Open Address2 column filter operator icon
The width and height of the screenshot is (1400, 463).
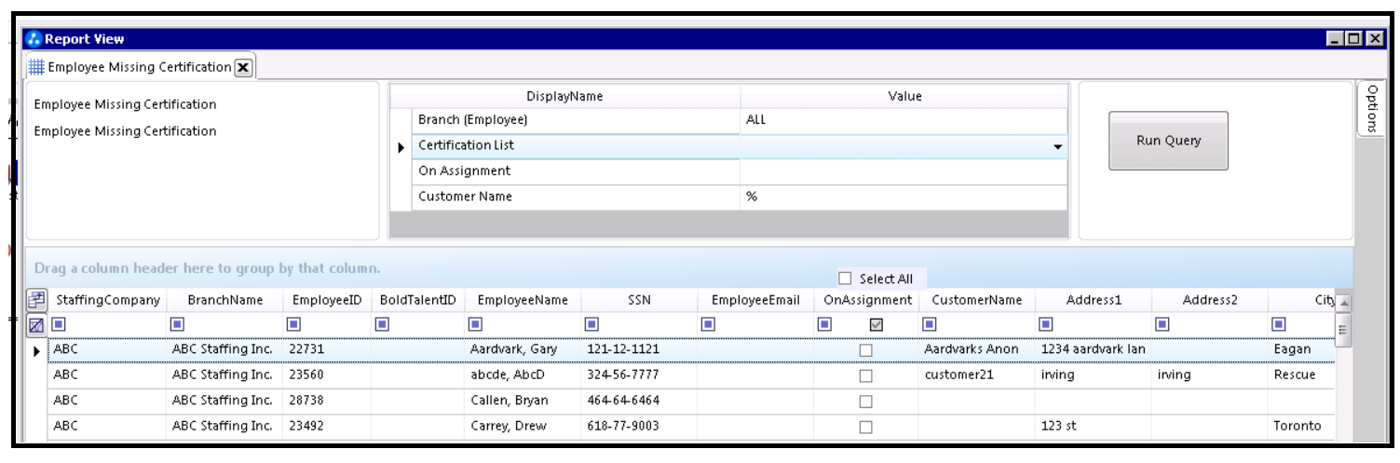point(1162,324)
